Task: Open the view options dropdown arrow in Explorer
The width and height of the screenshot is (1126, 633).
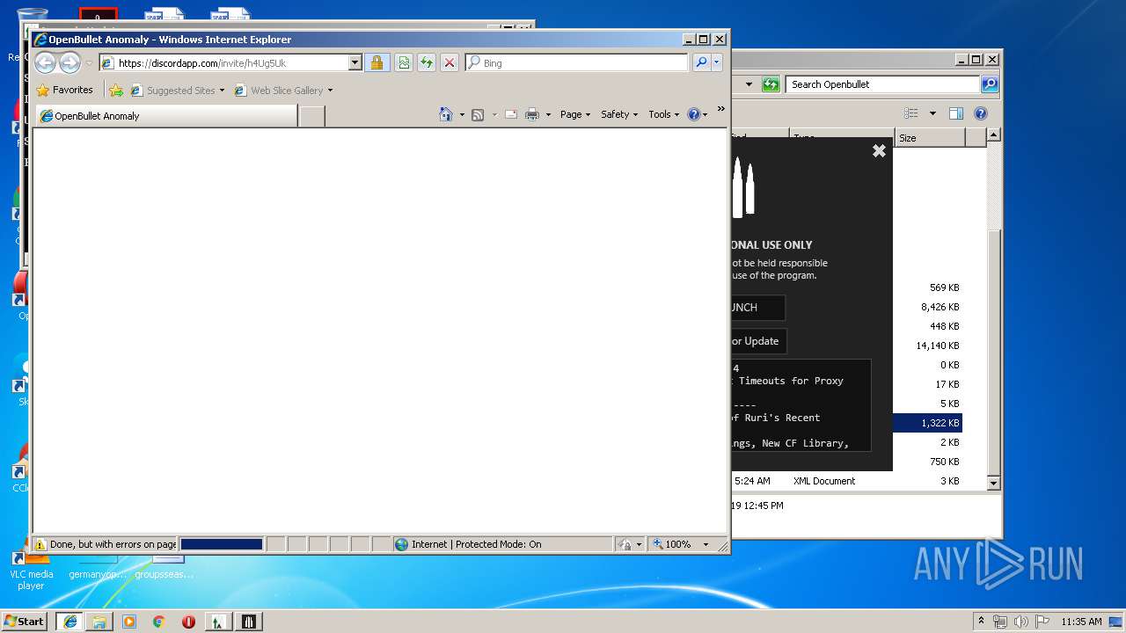Action: 932,113
